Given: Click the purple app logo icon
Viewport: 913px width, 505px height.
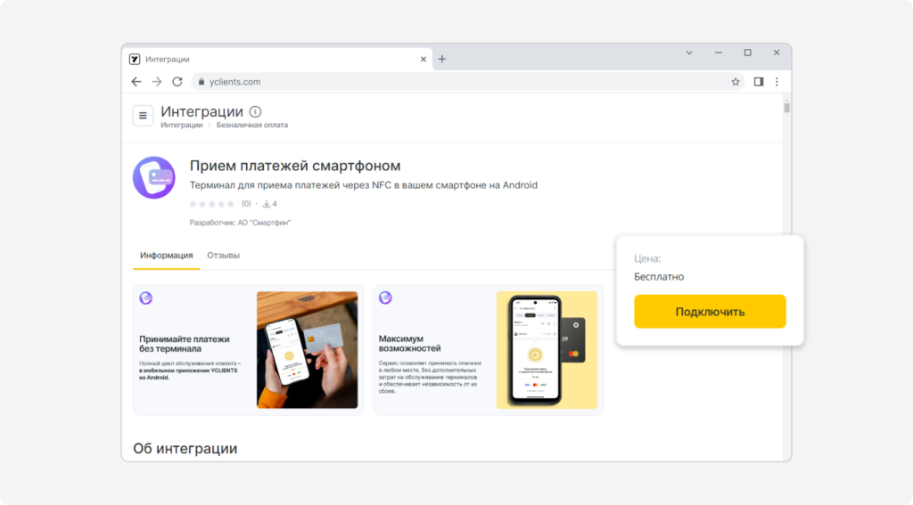Looking at the screenshot, I should 153,177.
